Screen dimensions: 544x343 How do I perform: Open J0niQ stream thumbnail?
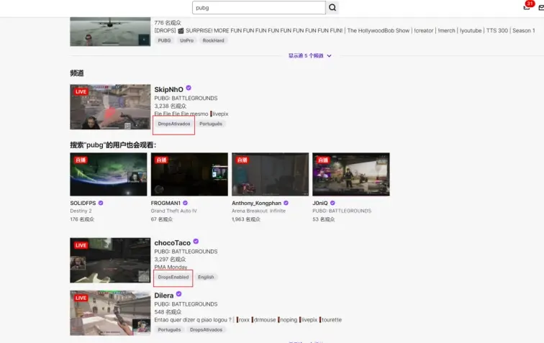351,175
